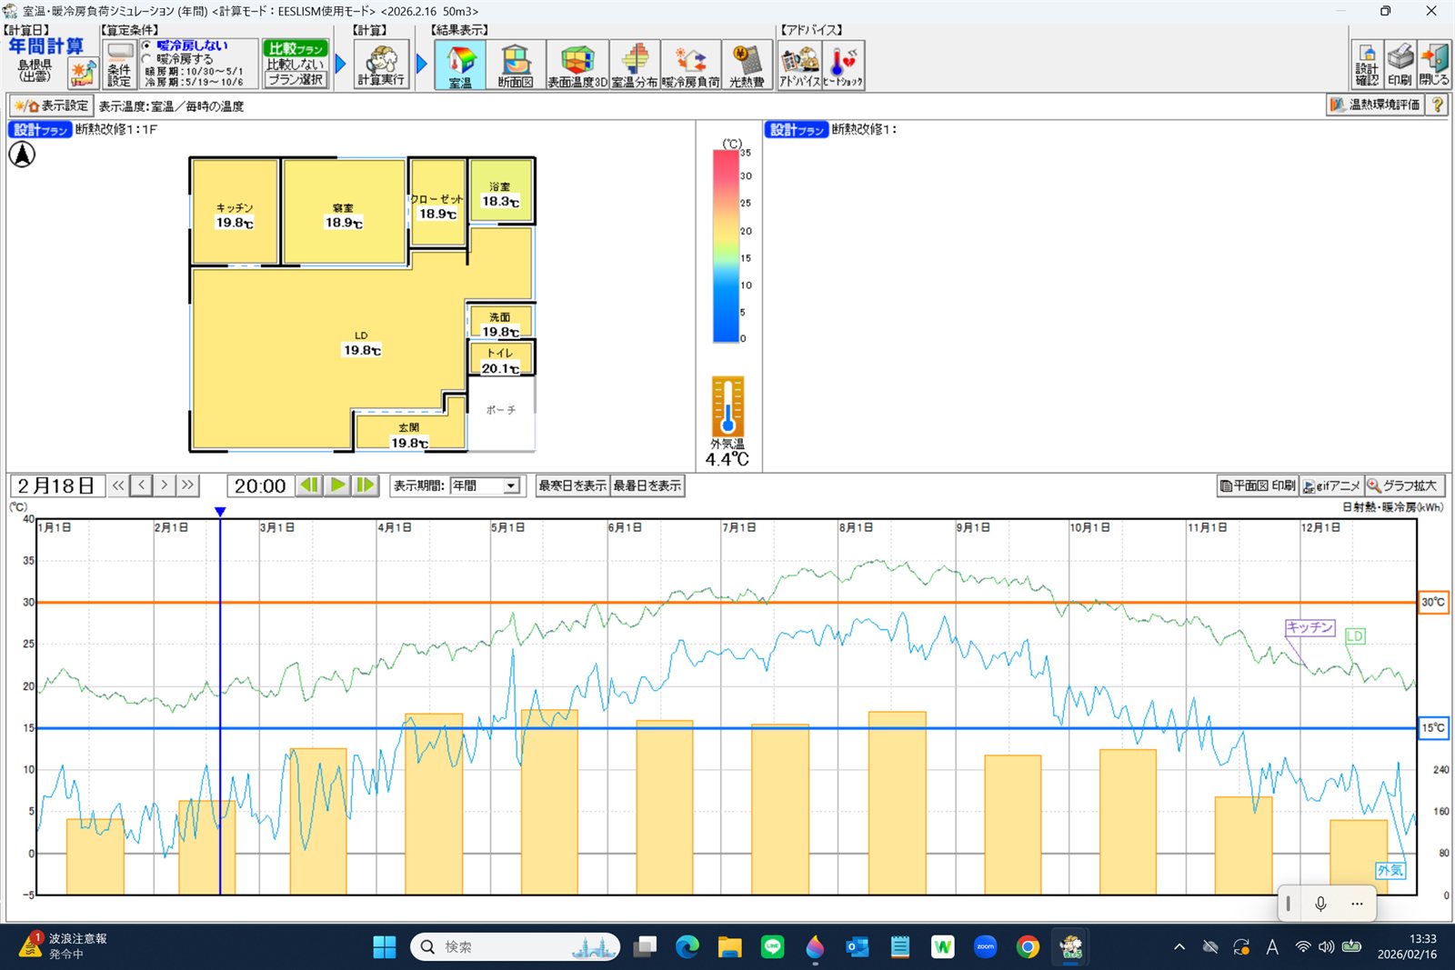Click the blue date marker on graph timeline
Screen dimensions: 1455x970
click(x=220, y=513)
